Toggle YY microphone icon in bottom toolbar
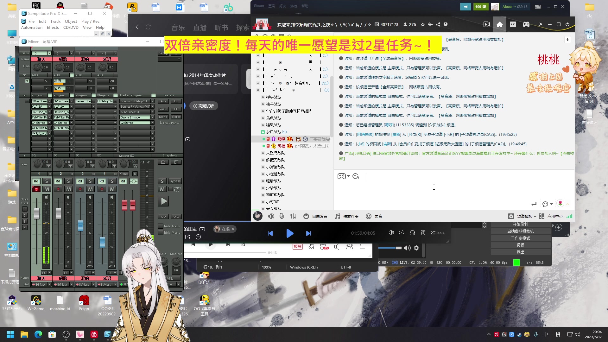This screenshot has width=608, height=342. pyautogui.click(x=282, y=216)
